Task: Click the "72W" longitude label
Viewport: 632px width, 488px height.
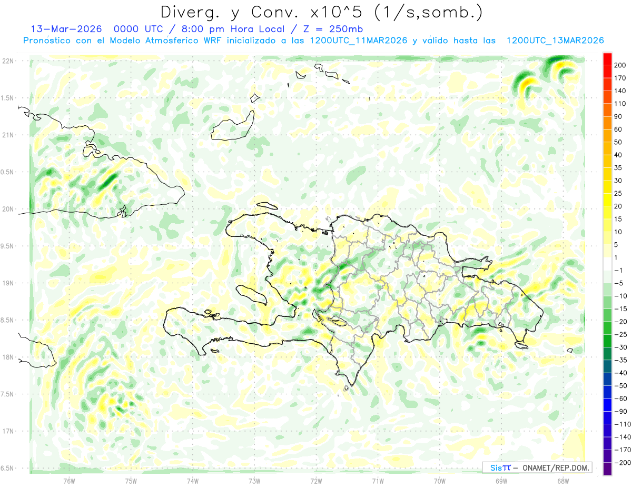Action: (x=316, y=481)
